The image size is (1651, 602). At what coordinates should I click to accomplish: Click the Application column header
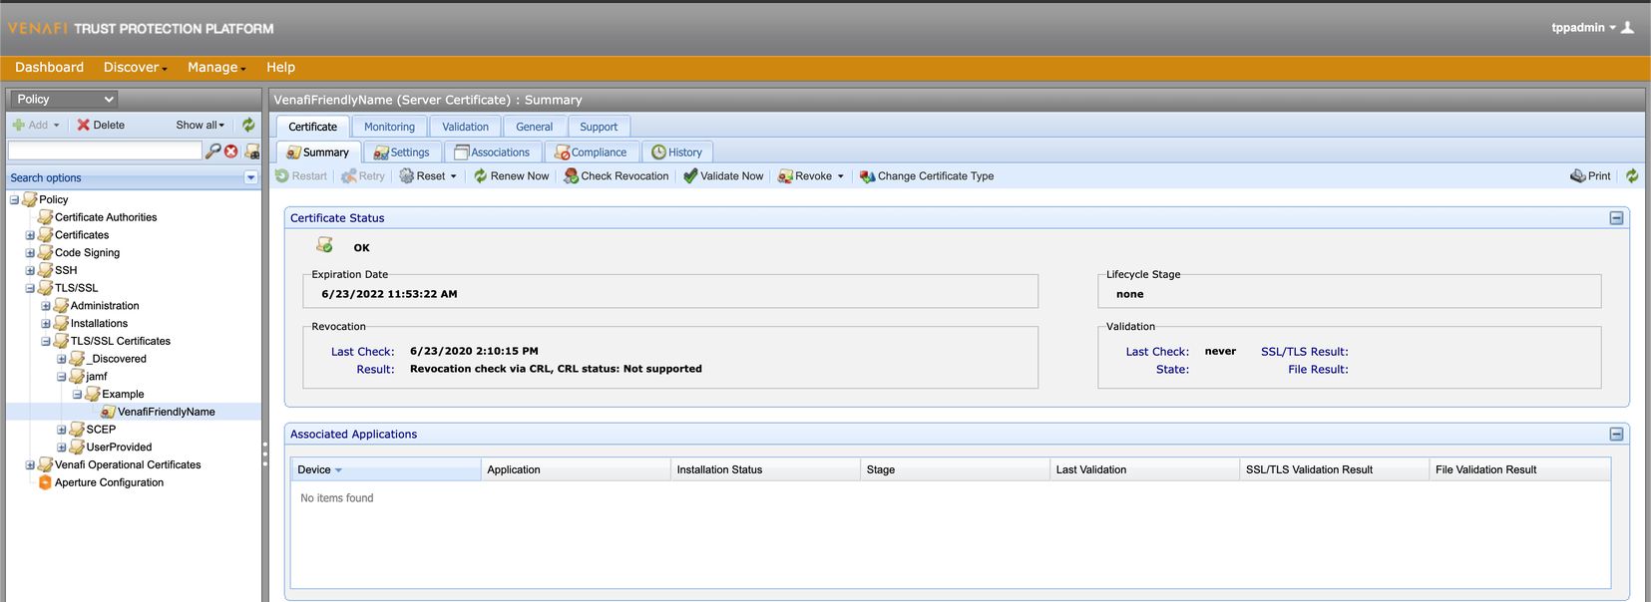click(x=576, y=469)
